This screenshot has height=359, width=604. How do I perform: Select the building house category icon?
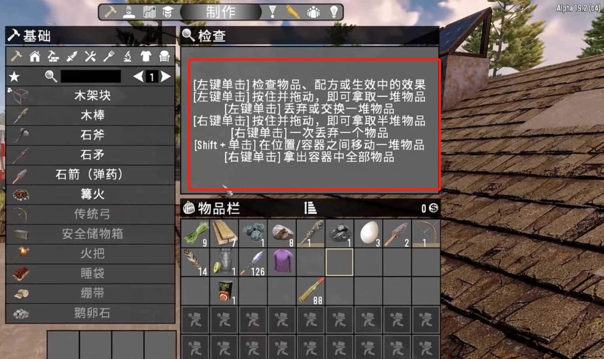[35, 57]
